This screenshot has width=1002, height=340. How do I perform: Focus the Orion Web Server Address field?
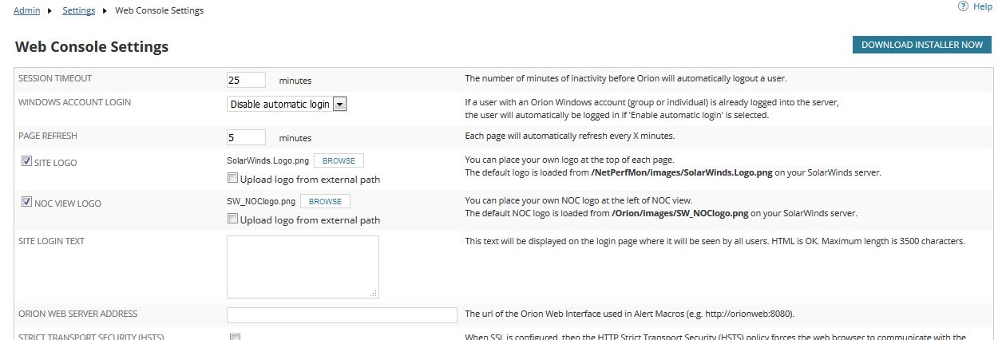pos(342,314)
